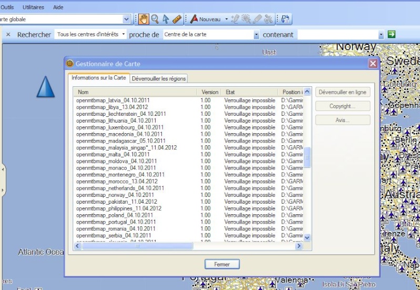The image size is (420, 290).
Task: Sort list by the Nom column header
Action: (135, 92)
